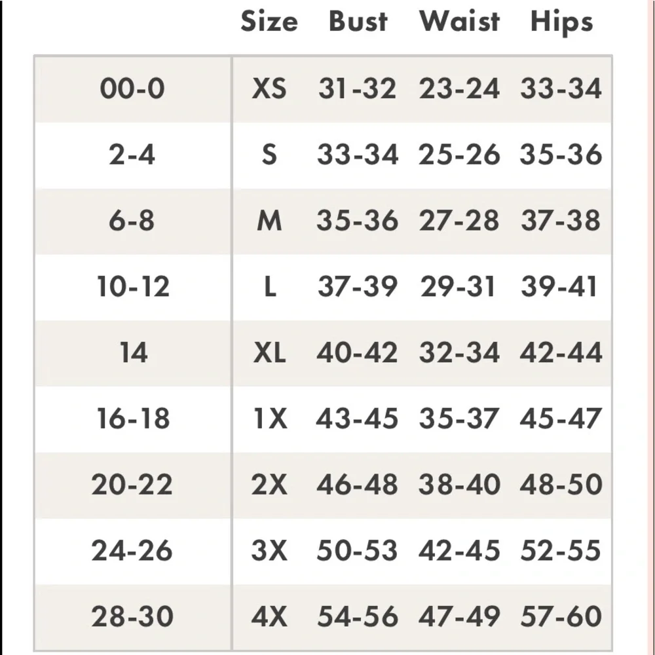Select the XS size label
655x655 pixels.
pyautogui.click(x=269, y=88)
